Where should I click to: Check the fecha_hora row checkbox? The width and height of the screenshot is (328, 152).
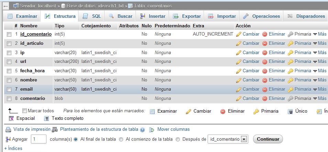coord(9,71)
